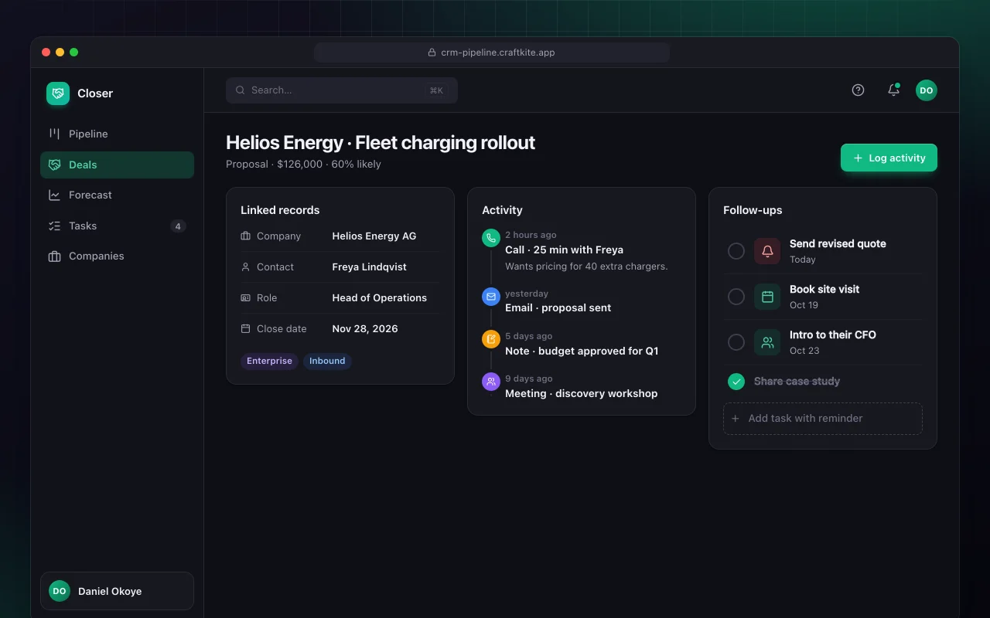The width and height of the screenshot is (990, 618).
Task: Click 'Wants pricing for 40 extra chargers.' text
Action: tap(586, 267)
